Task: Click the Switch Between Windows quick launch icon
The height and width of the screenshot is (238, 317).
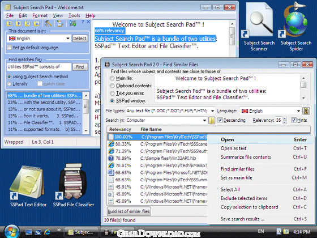Action: click(38, 232)
